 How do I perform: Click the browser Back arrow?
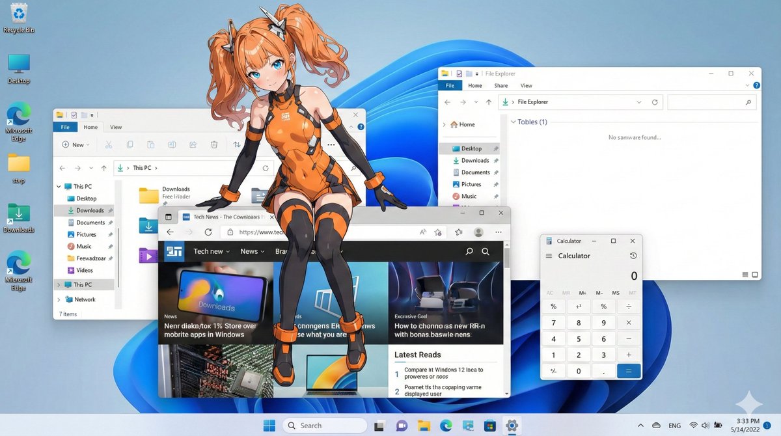[x=170, y=232]
